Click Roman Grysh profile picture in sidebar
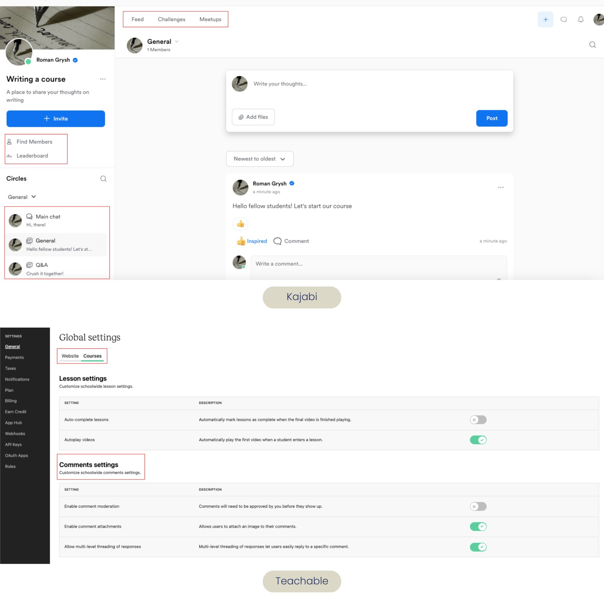The height and width of the screenshot is (604, 604). tap(19, 52)
